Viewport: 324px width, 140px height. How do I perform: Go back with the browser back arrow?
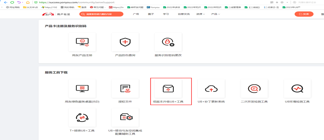[x=6, y=2]
